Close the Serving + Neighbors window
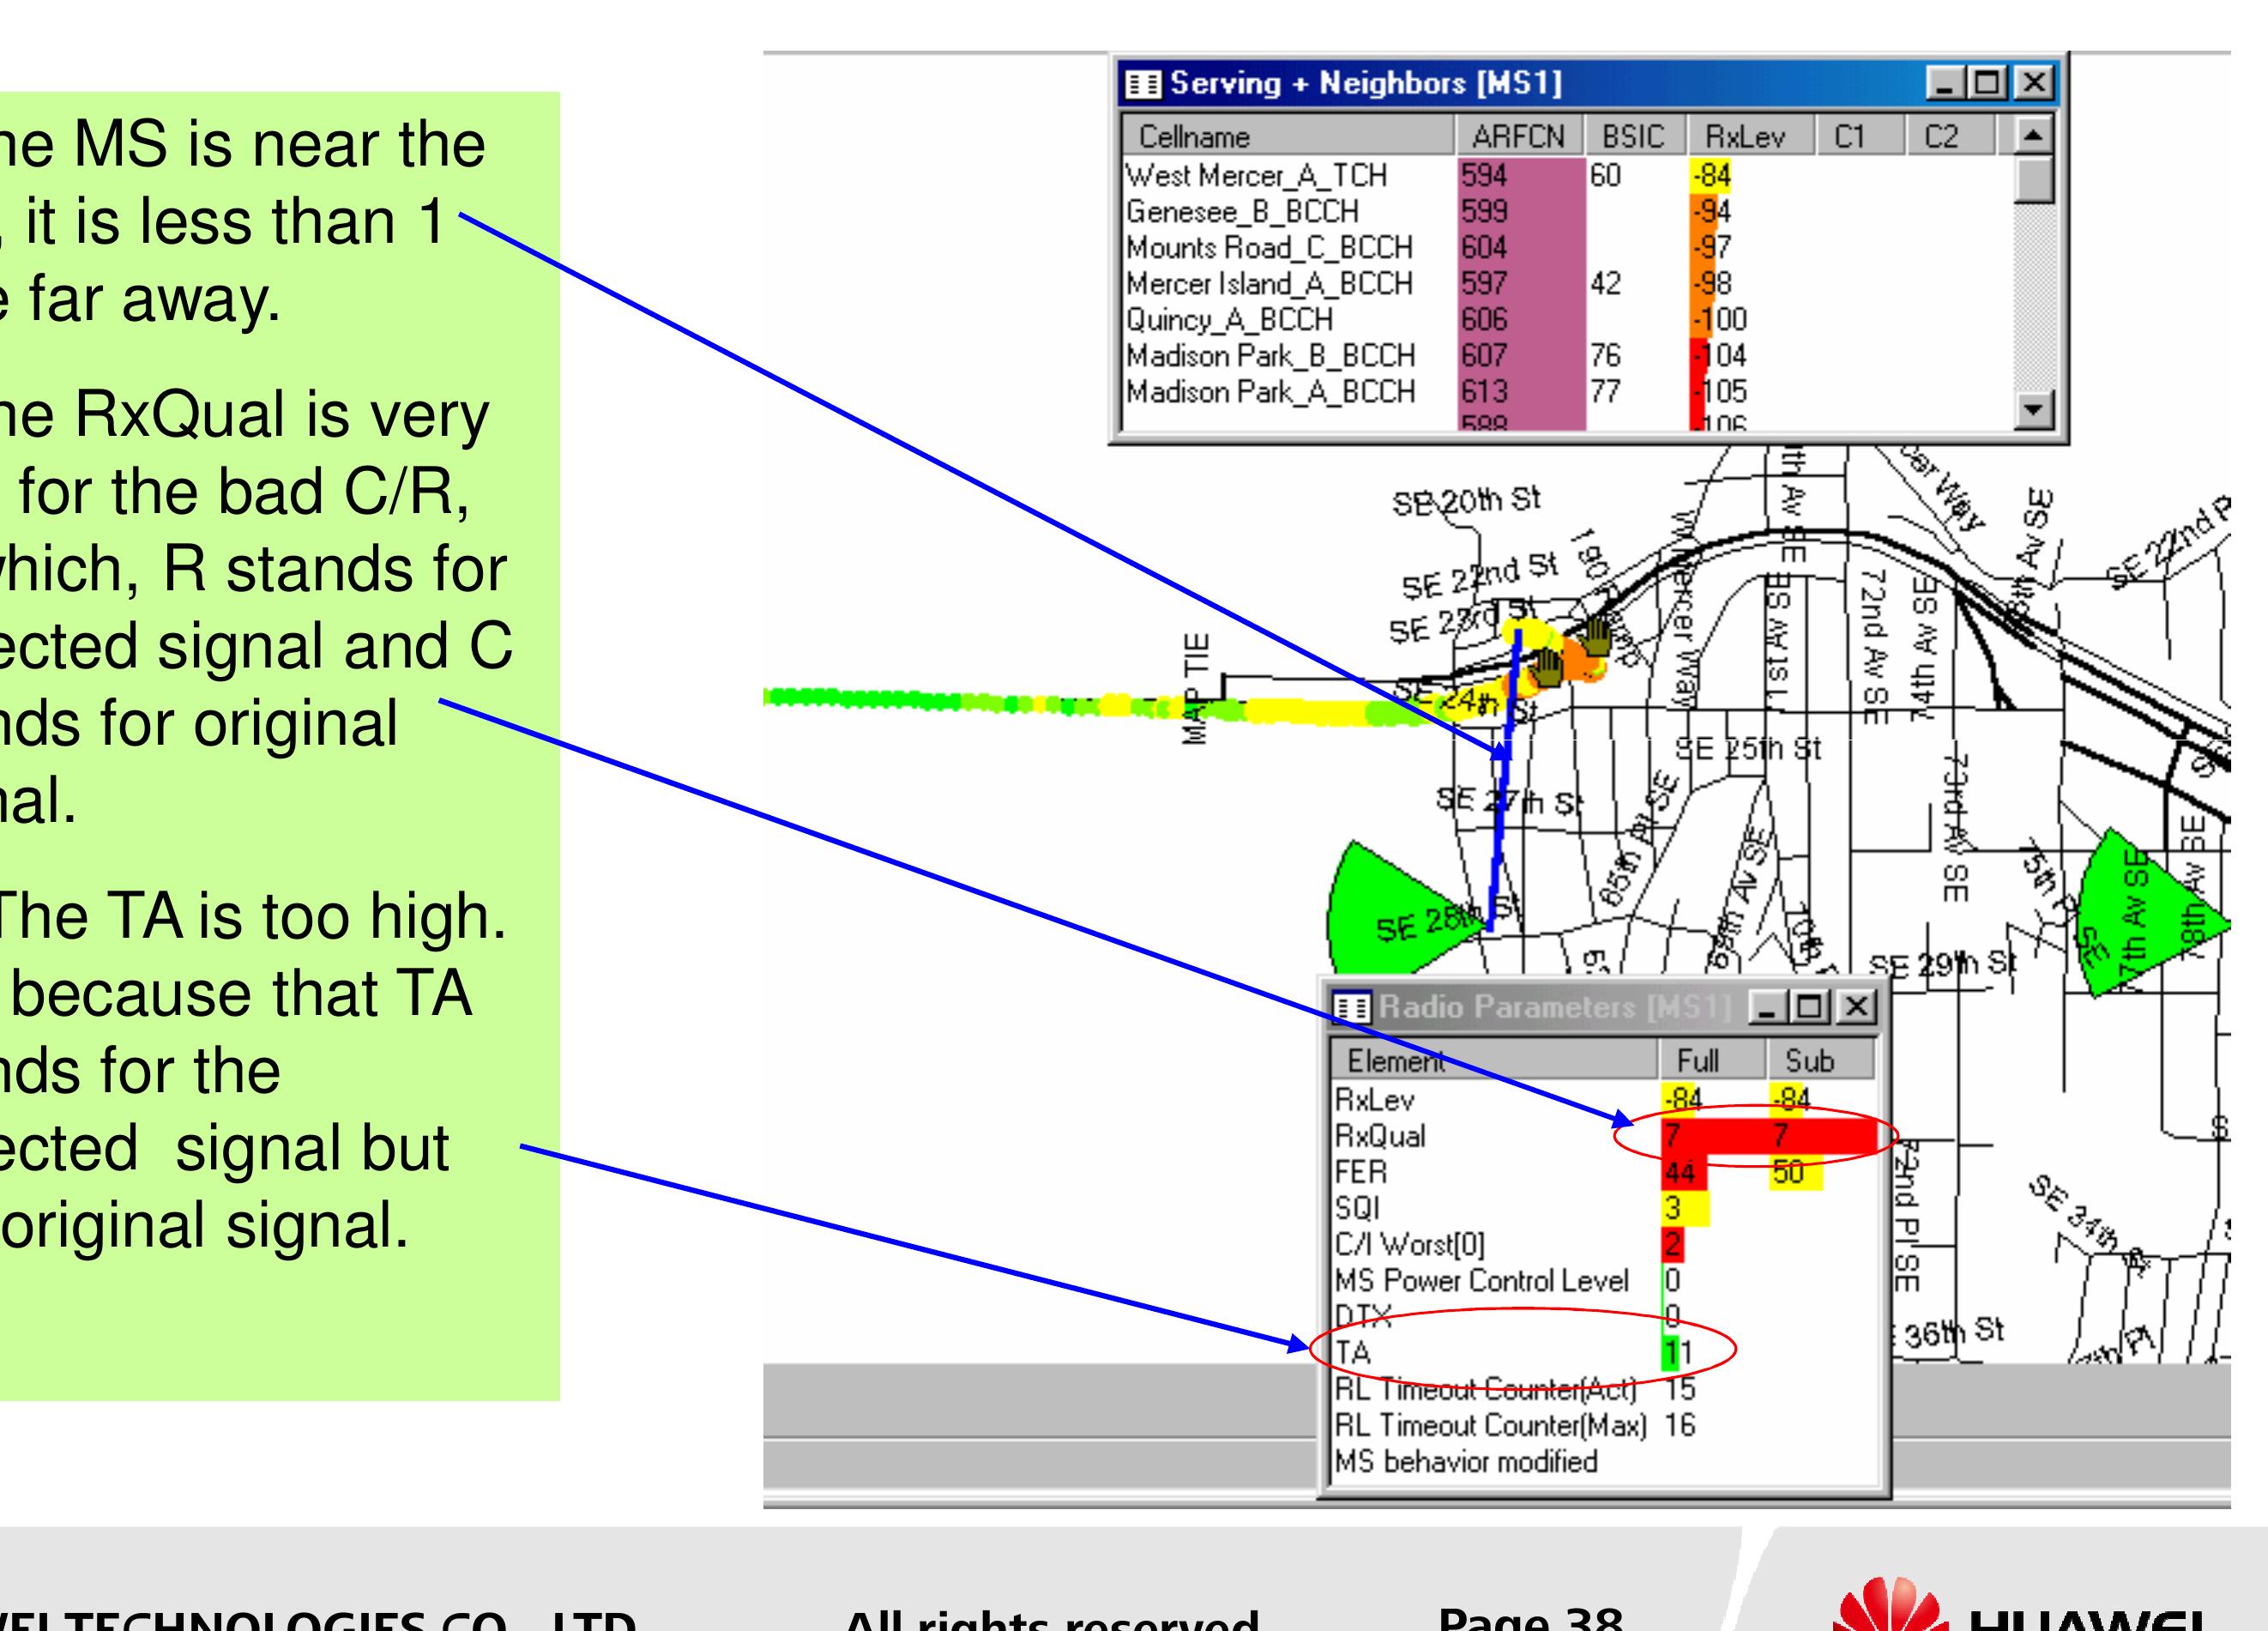The width and height of the screenshot is (2268, 1631). [2033, 83]
